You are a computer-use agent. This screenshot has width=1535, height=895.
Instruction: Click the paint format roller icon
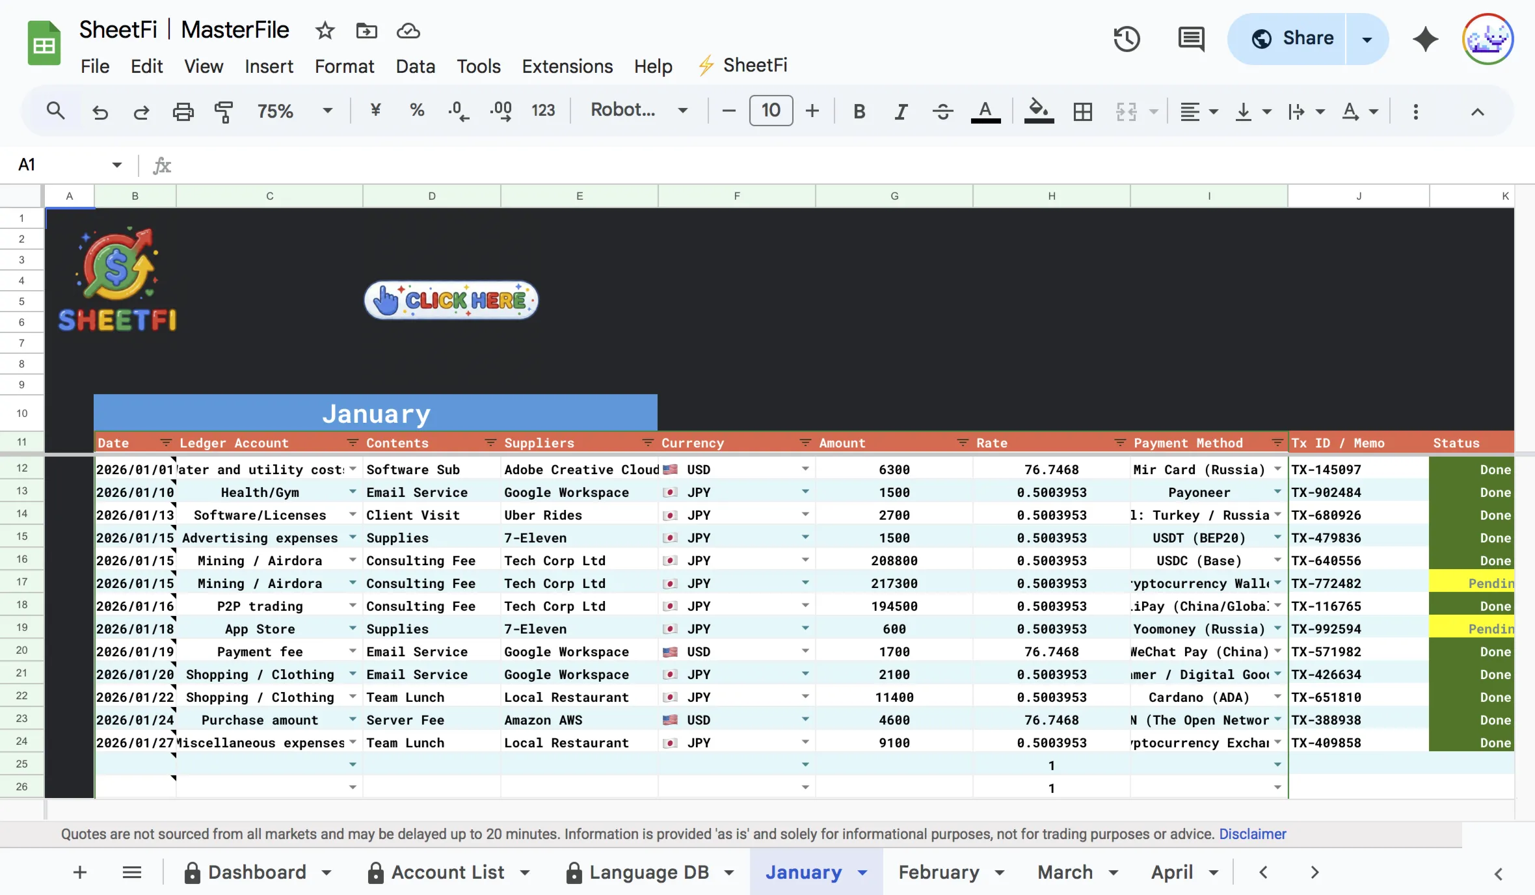(x=223, y=111)
